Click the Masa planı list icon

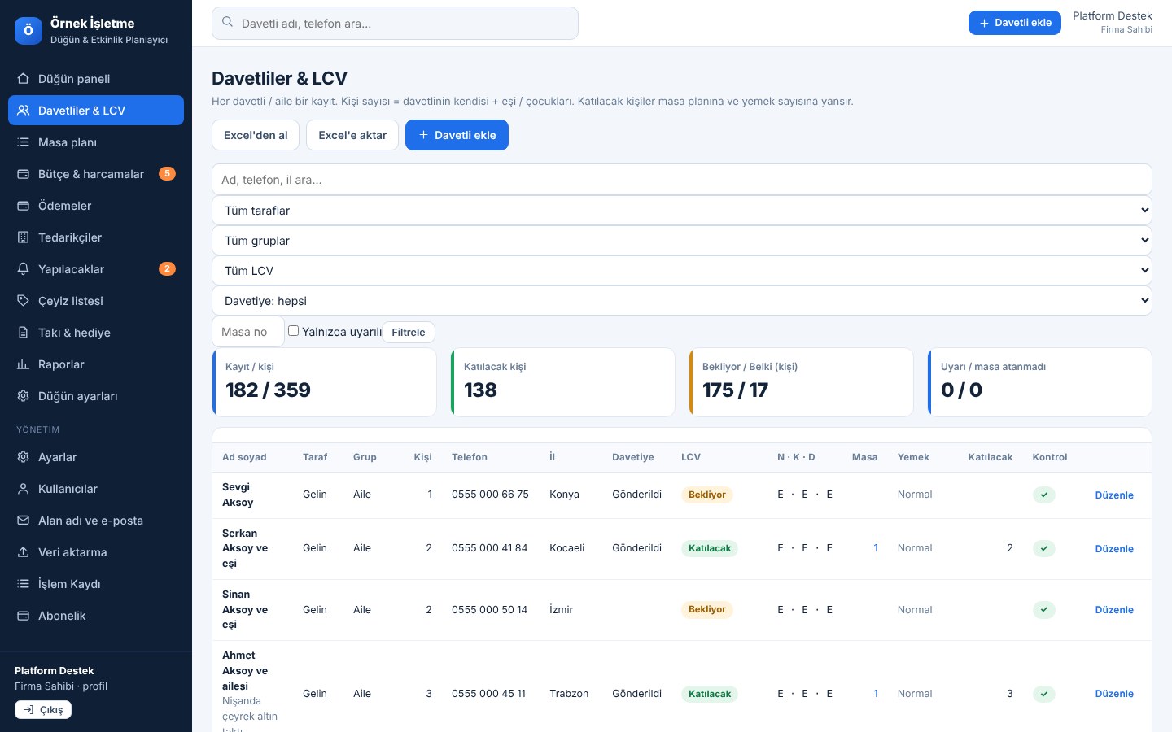[x=24, y=142]
